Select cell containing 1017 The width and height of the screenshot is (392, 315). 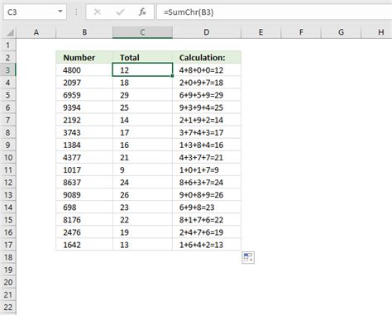coord(84,169)
